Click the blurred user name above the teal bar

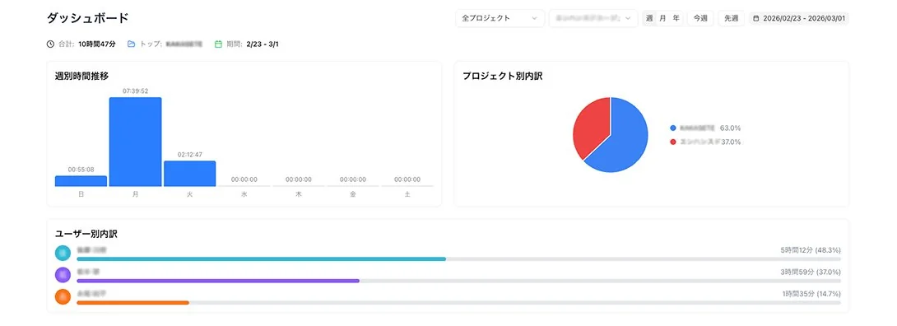pos(92,250)
